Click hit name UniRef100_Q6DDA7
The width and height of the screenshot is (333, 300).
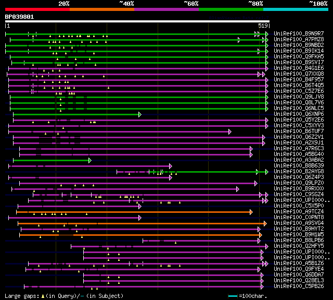coord(299,275)
